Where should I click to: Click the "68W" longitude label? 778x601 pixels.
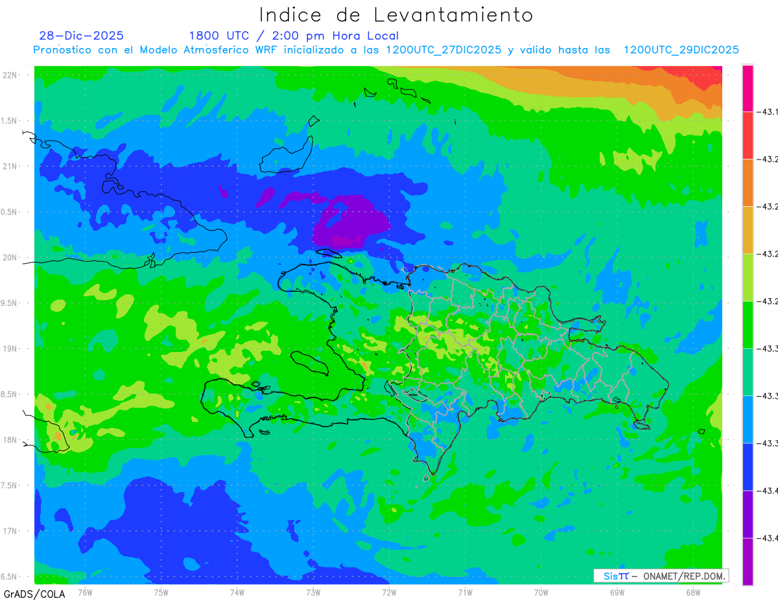click(693, 592)
